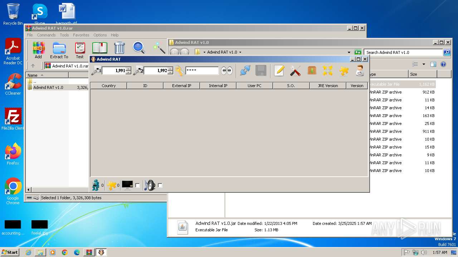Sort by JRE Version column header
The image size is (458, 257).
pyautogui.click(x=328, y=86)
